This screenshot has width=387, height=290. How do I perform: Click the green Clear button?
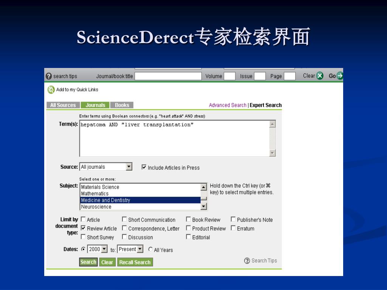[107, 262]
